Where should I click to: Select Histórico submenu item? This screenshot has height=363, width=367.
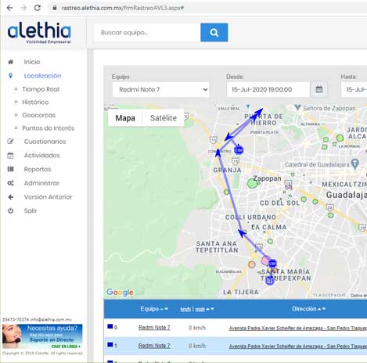pos(35,102)
